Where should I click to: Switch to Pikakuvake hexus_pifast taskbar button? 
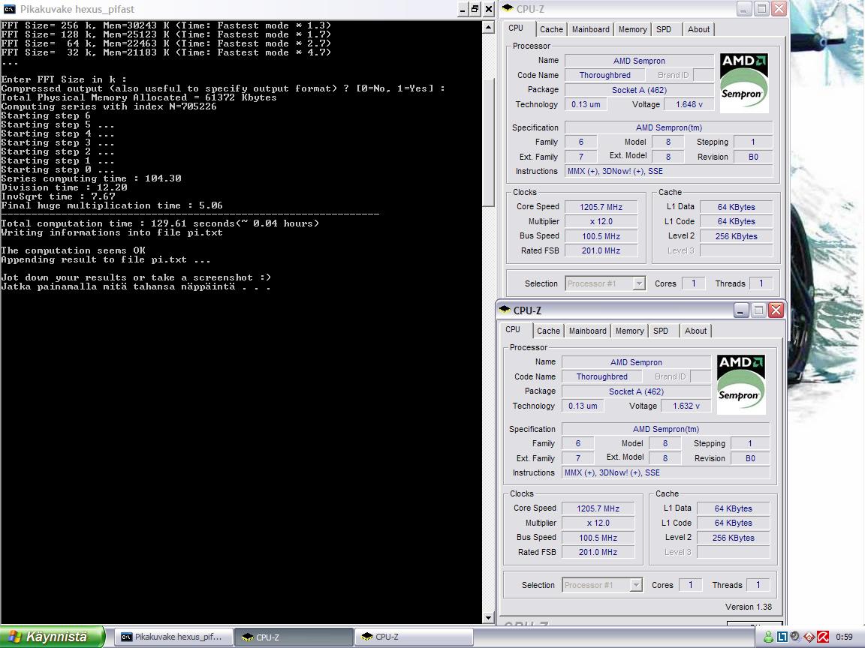172,637
